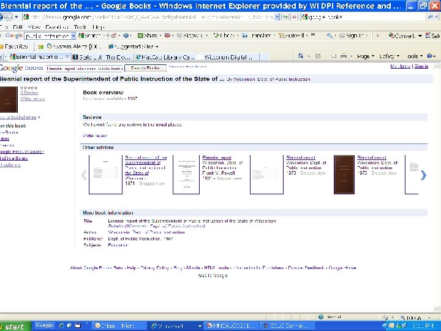The image size is (441, 331).
Task: Open the Frank V. Powell edition thumbnail
Action: coord(186,175)
